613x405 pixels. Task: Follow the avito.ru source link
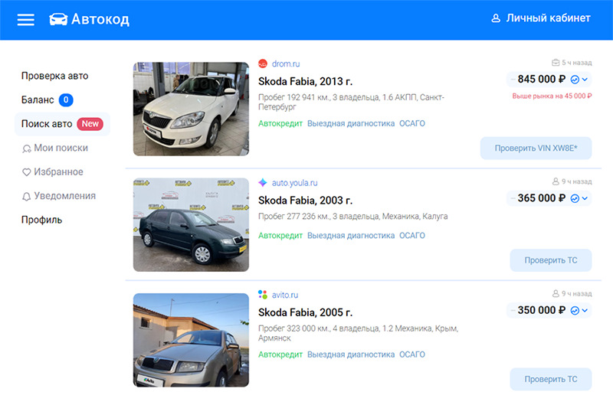pos(285,295)
